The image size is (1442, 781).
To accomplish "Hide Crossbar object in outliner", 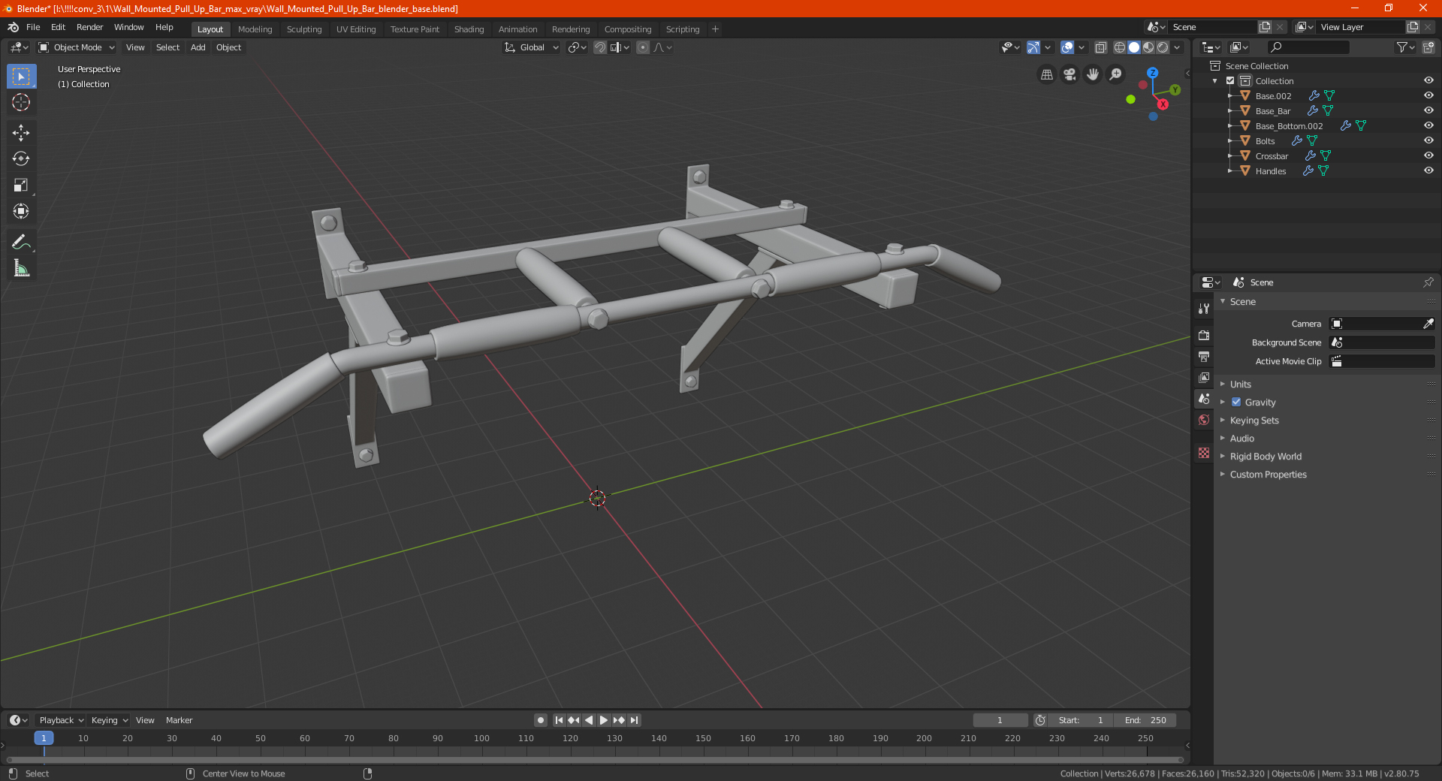I will click(1428, 155).
